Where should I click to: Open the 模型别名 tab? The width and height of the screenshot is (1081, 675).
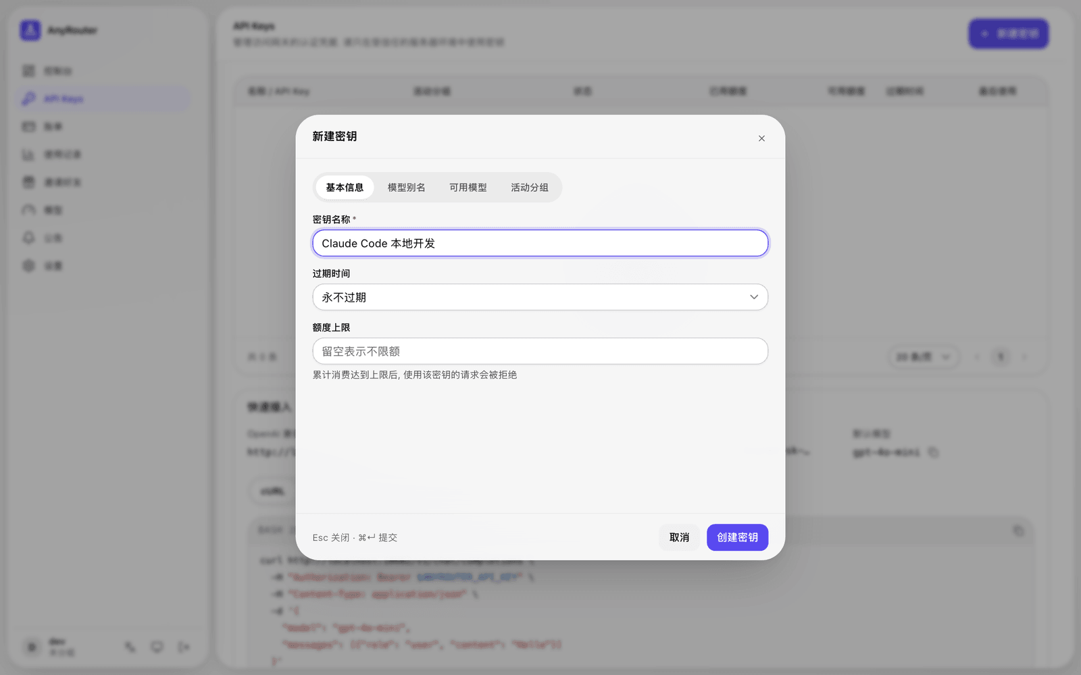[406, 188]
